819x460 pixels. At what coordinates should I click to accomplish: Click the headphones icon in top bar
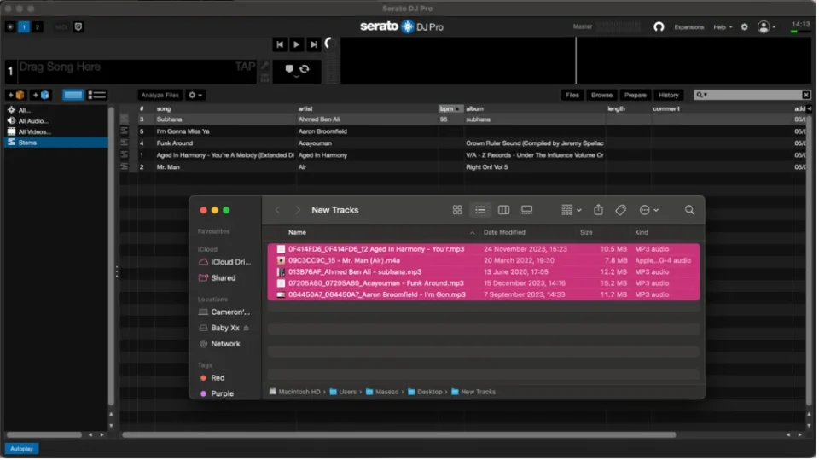pos(660,27)
